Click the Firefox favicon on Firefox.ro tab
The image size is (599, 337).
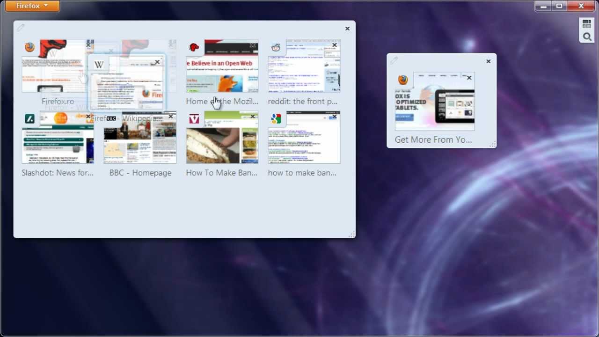click(29, 47)
